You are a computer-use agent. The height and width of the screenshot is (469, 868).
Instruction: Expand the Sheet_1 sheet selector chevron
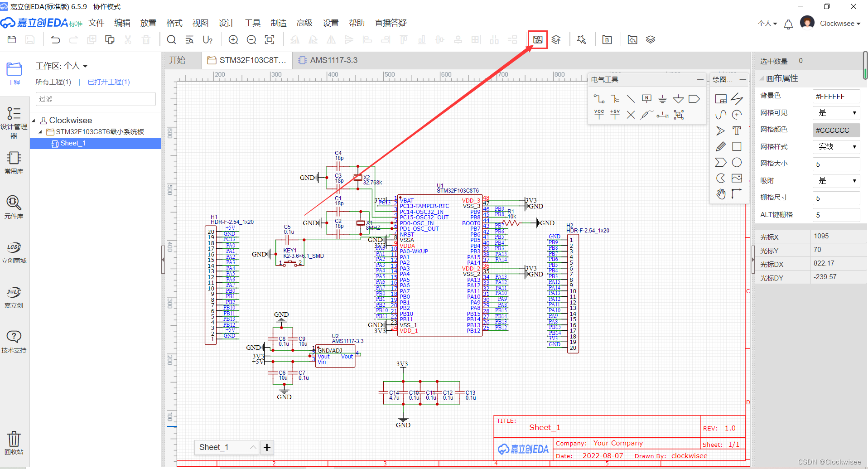pos(253,447)
